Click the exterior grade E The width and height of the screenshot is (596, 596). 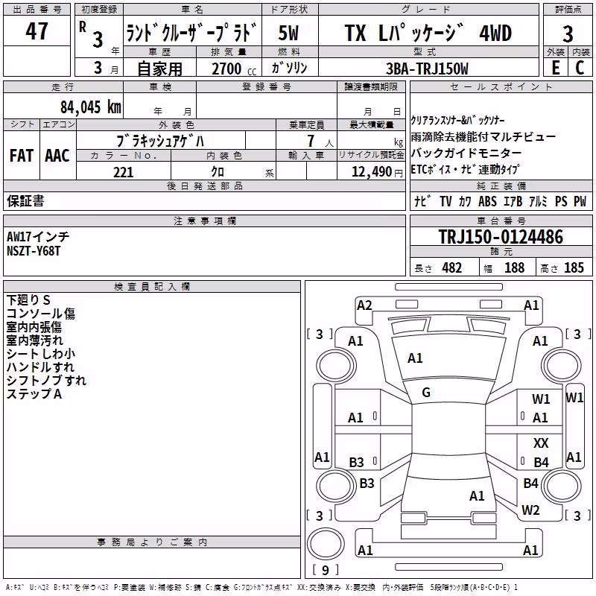click(x=556, y=68)
